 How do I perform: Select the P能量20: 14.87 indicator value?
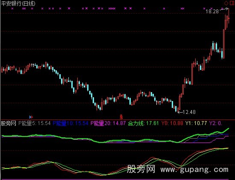108,123
